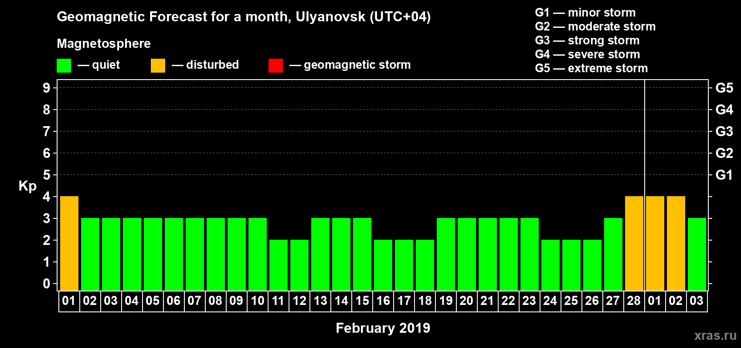
Task: Click the G4 label on right axis
Action: point(724,110)
